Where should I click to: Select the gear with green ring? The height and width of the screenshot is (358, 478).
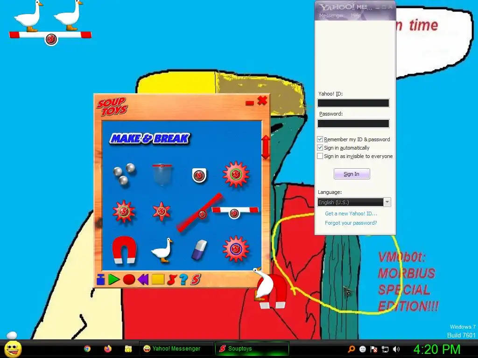point(236,174)
